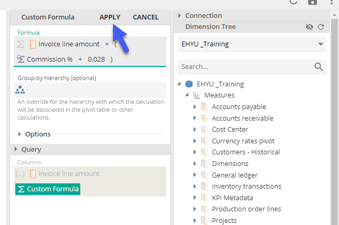Expand the Connection section
Image resolution: width=339 pixels, height=225 pixels.
coord(180,16)
